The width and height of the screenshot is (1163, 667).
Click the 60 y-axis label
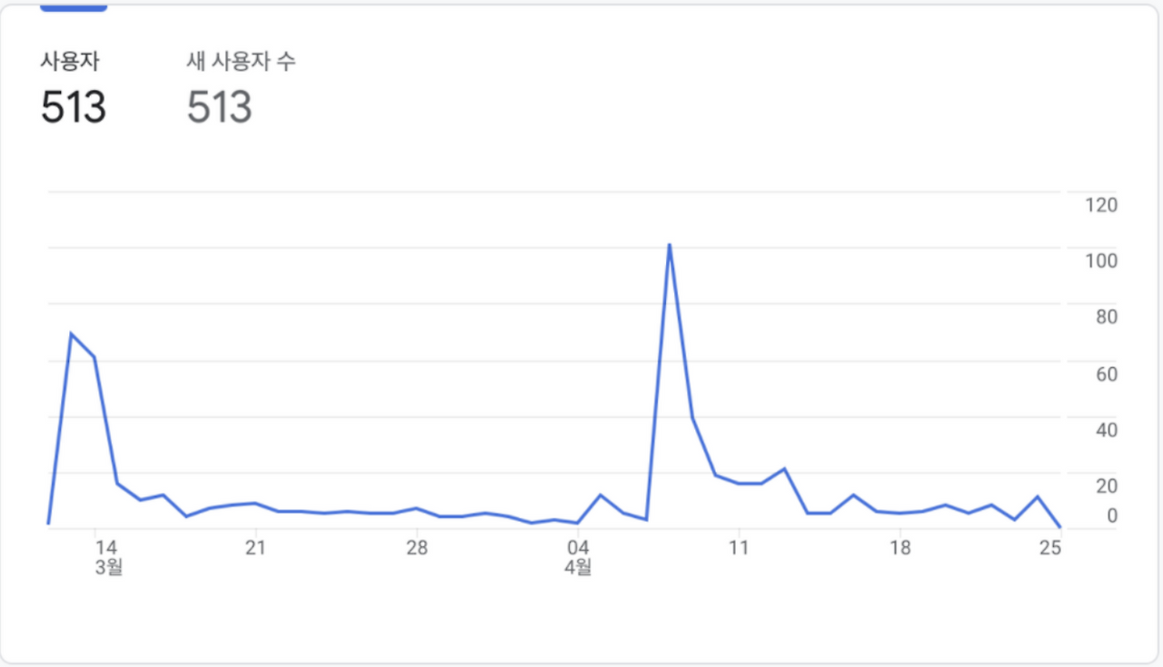(1107, 373)
